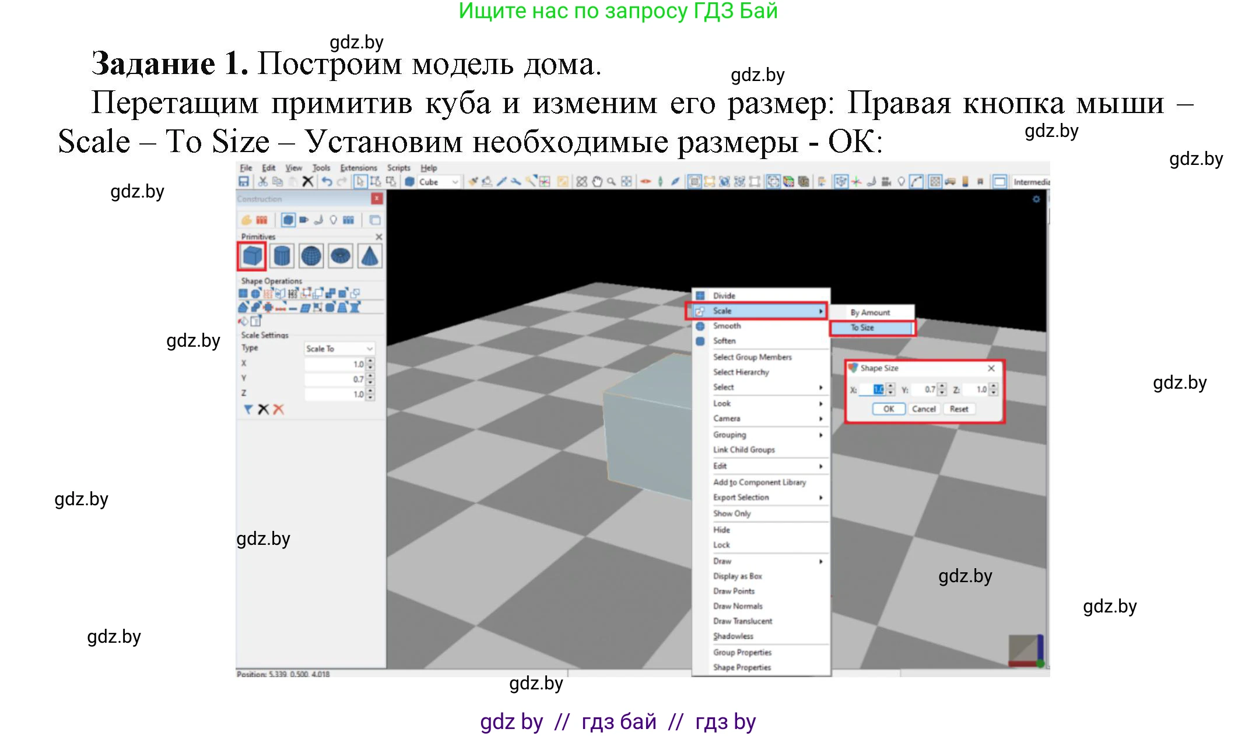Select the Cube primitive
The width and height of the screenshot is (1238, 736).
[x=252, y=256]
